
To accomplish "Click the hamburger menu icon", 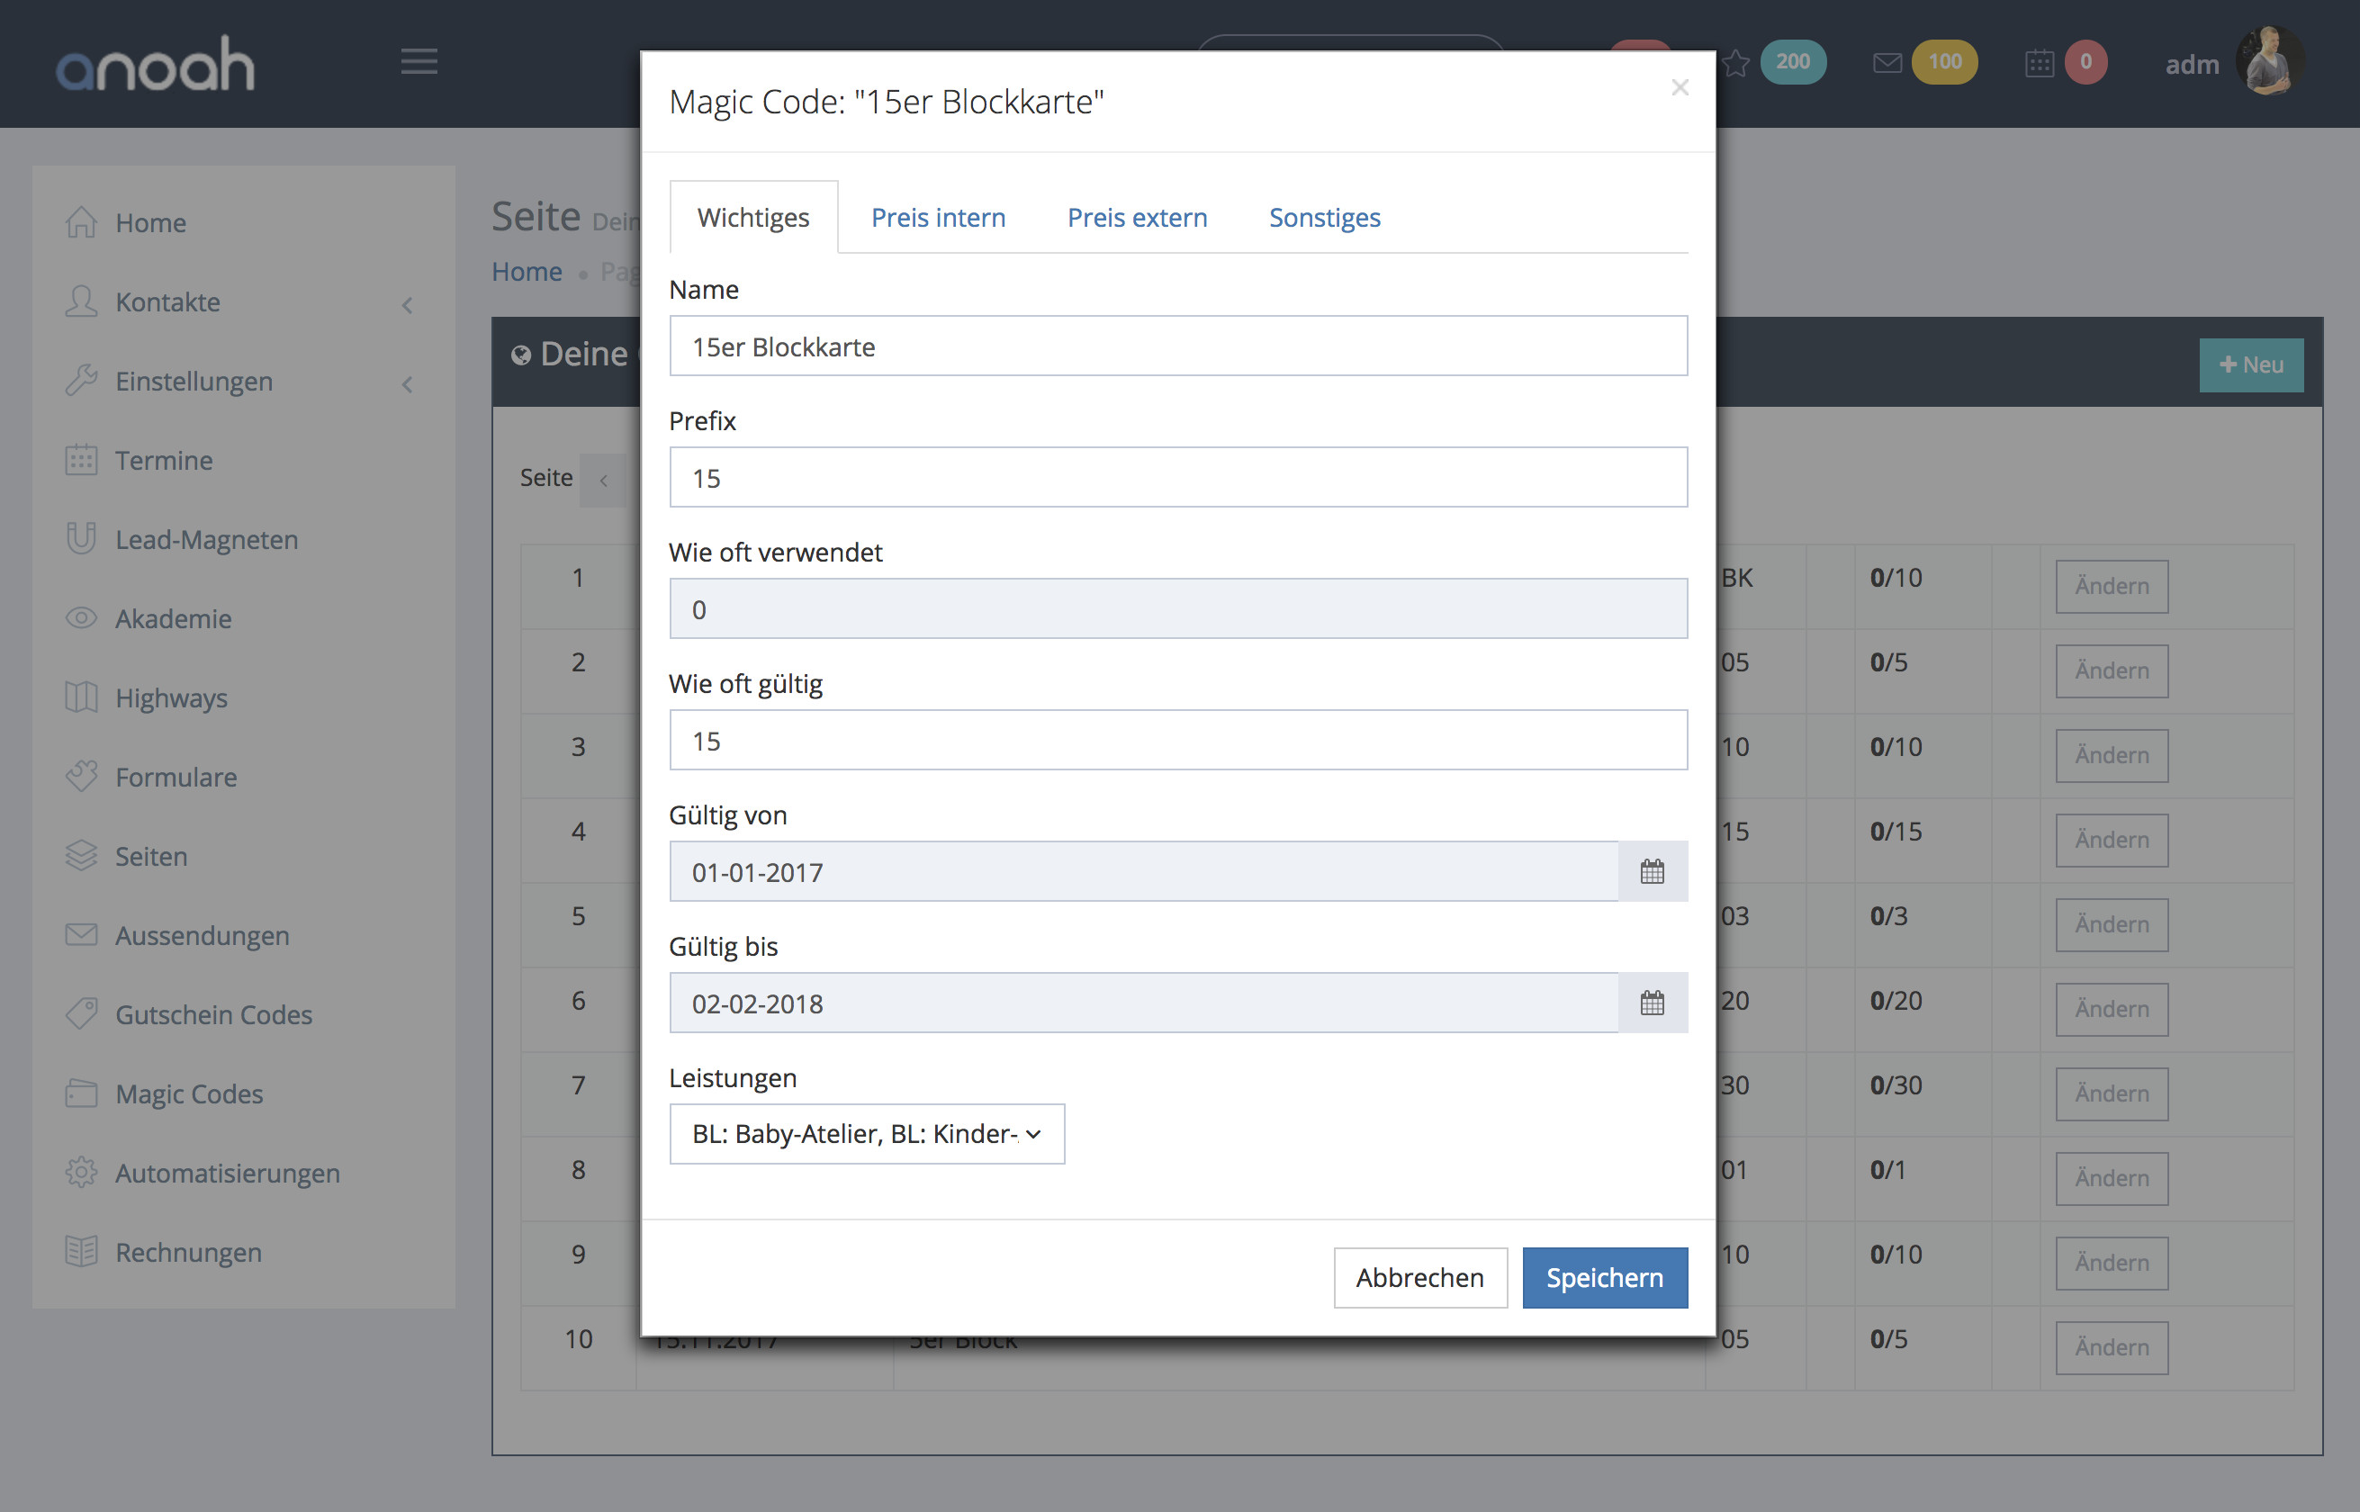I will coord(419,62).
